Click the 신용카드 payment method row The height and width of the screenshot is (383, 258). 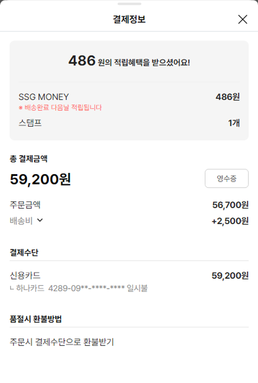[x=25, y=276]
